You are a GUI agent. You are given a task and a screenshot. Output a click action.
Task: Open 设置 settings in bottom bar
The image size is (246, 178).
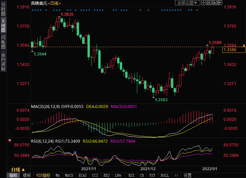[187, 175]
